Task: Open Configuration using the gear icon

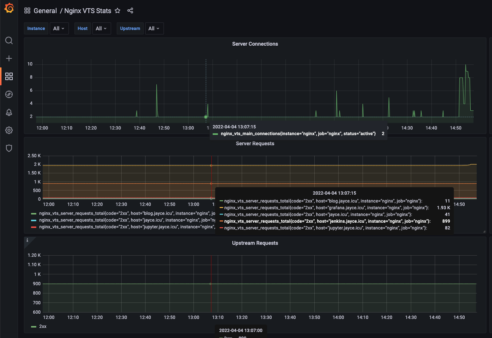Action: click(x=9, y=130)
